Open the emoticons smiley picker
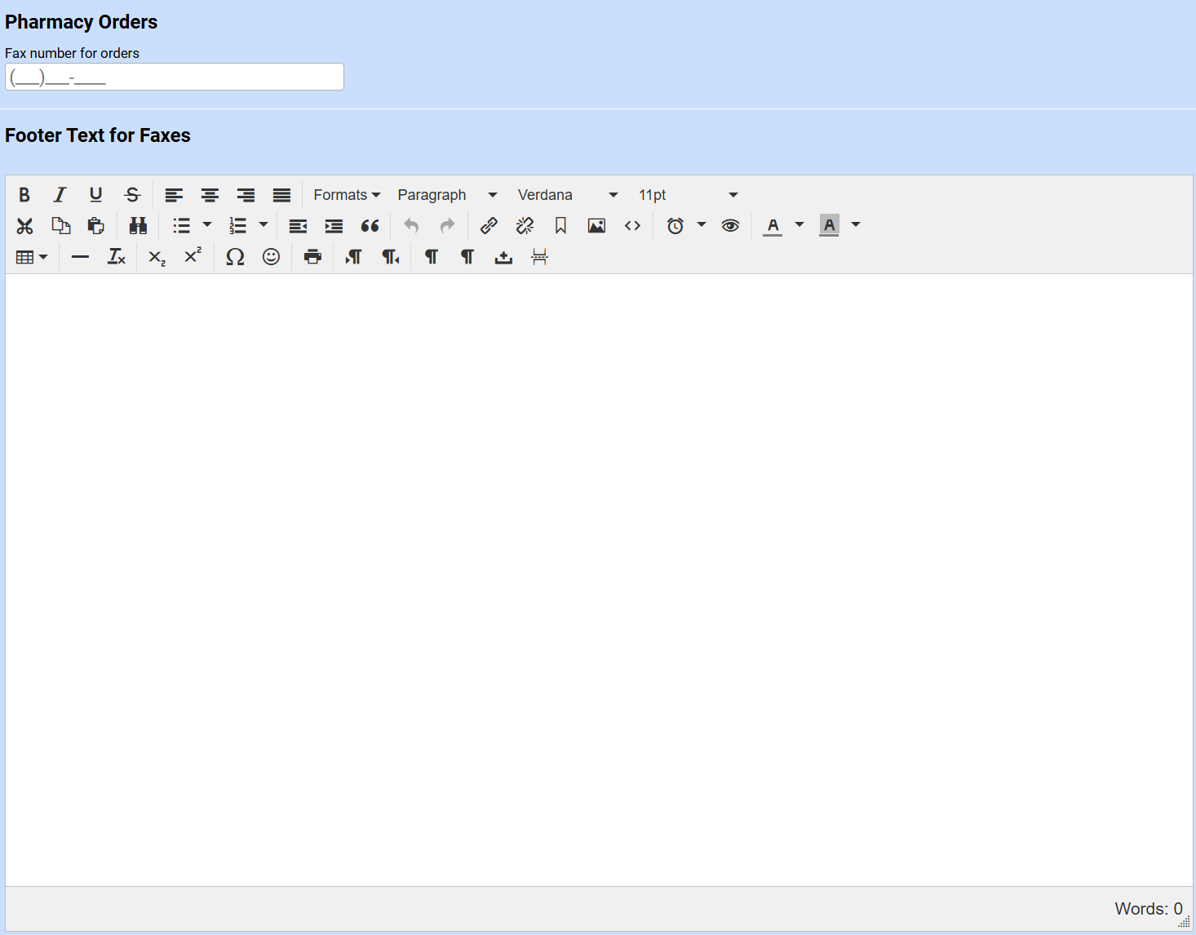The image size is (1196, 935). [x=271, y=257]
